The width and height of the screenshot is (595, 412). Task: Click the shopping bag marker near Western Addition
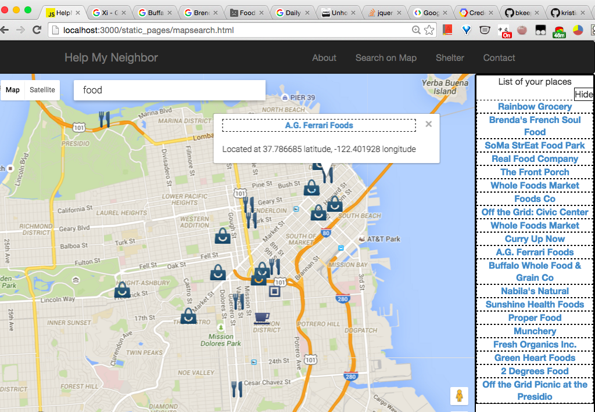tap(223, 236)
